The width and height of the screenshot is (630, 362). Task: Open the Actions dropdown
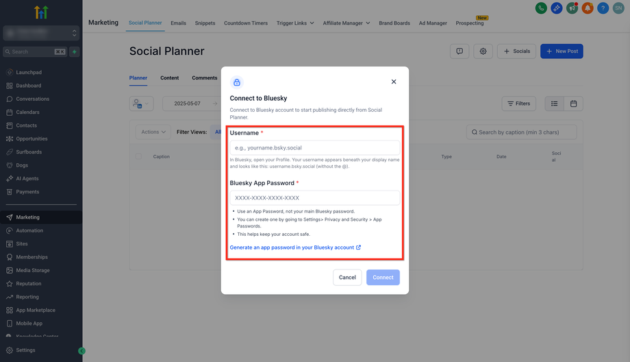pyautogui.click(x=153, y=132)
